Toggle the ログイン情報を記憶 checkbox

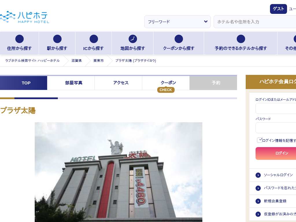pos(259,140)
